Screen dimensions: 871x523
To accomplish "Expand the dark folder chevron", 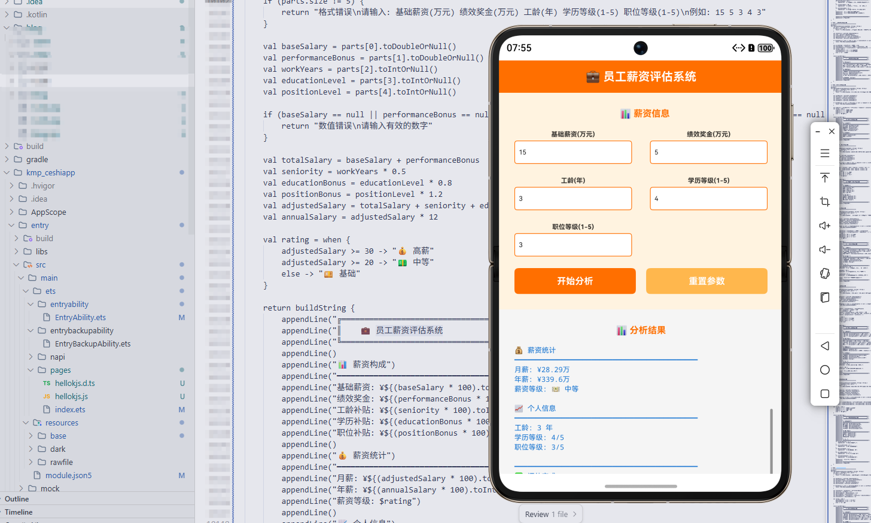I will tap(31, 449).
